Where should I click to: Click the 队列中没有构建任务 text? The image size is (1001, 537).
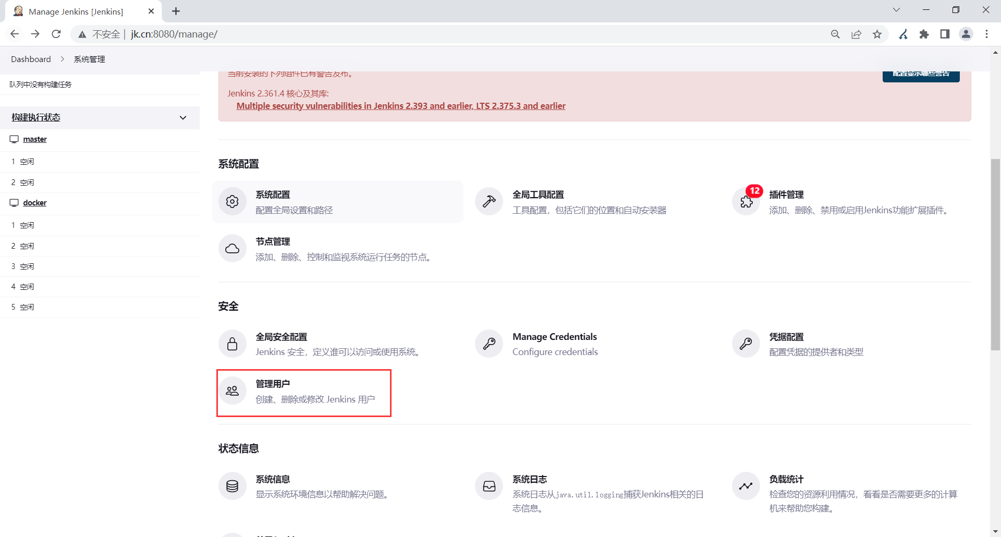point(41,84)
